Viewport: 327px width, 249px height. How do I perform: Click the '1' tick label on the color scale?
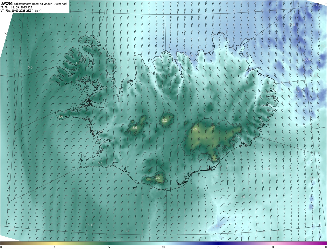coord(55,247)
